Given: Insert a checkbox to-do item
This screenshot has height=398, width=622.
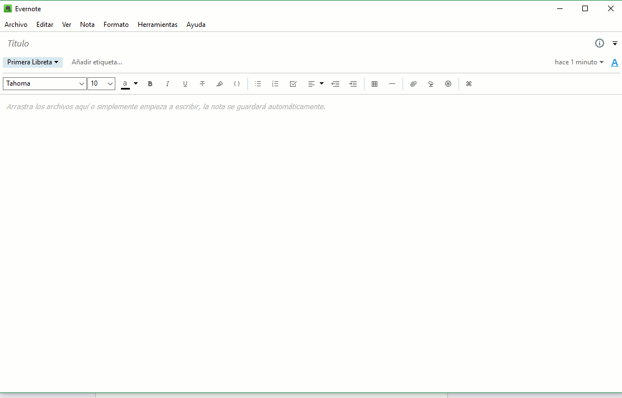Looking at the screenshot, I should click(293, 84).
